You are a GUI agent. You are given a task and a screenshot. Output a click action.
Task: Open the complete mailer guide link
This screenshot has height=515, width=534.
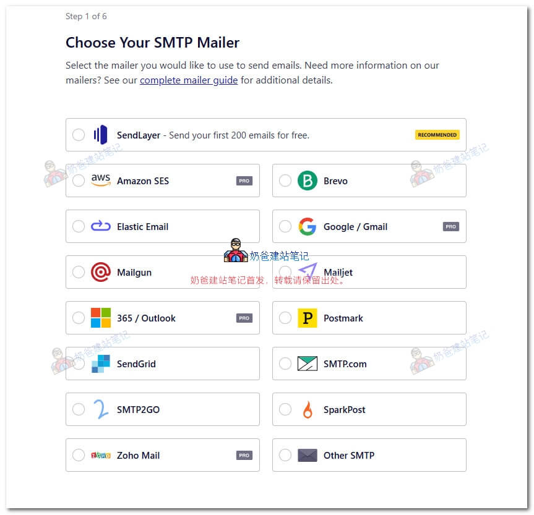coord(189,80)
